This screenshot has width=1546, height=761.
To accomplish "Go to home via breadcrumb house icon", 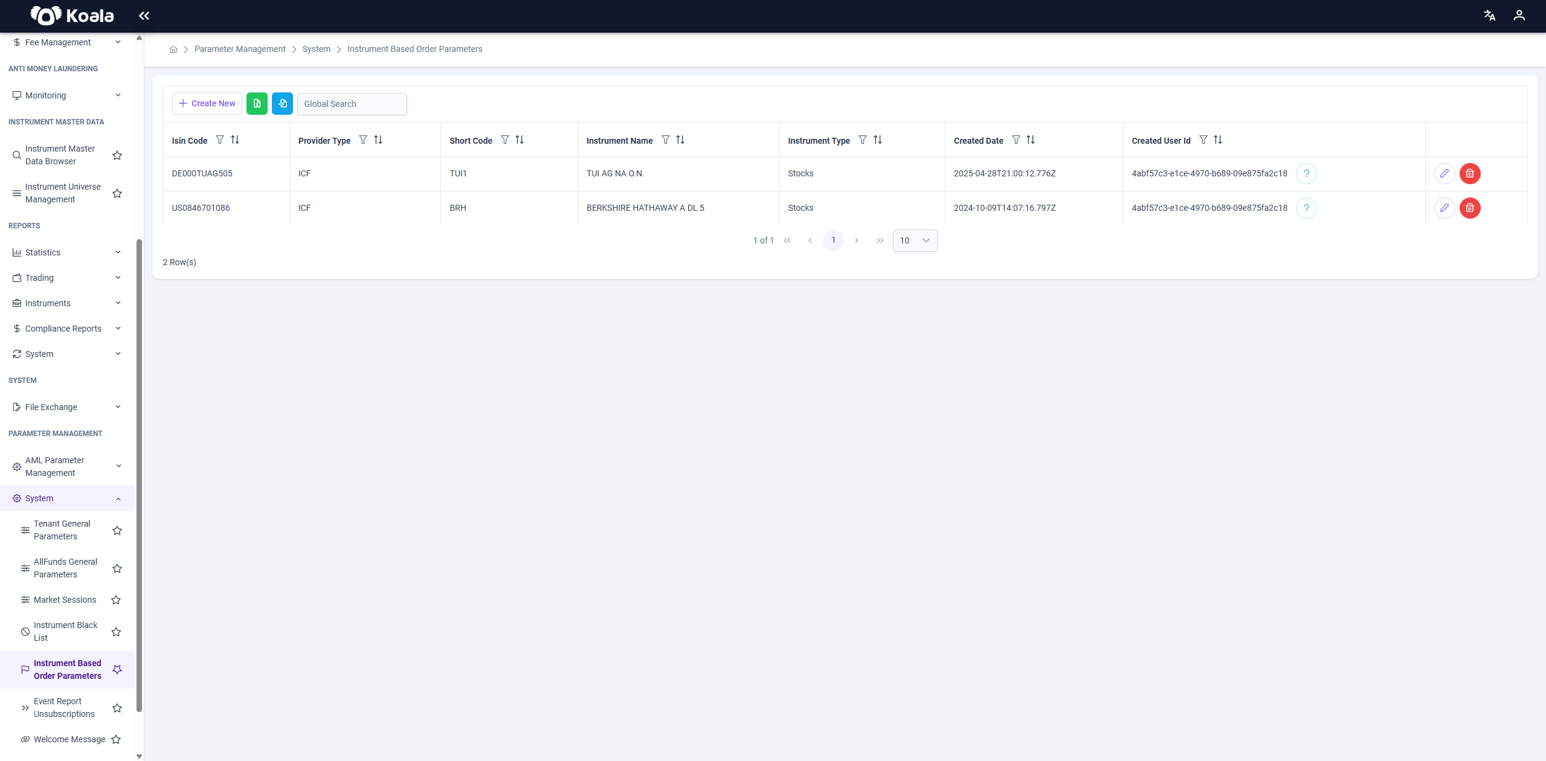I will 173,50.
